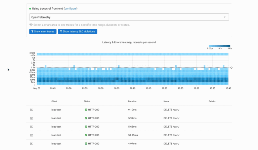Open trace details icon for 4.97ms request
This screenshot has height=150, width=258.
point(32,144)
